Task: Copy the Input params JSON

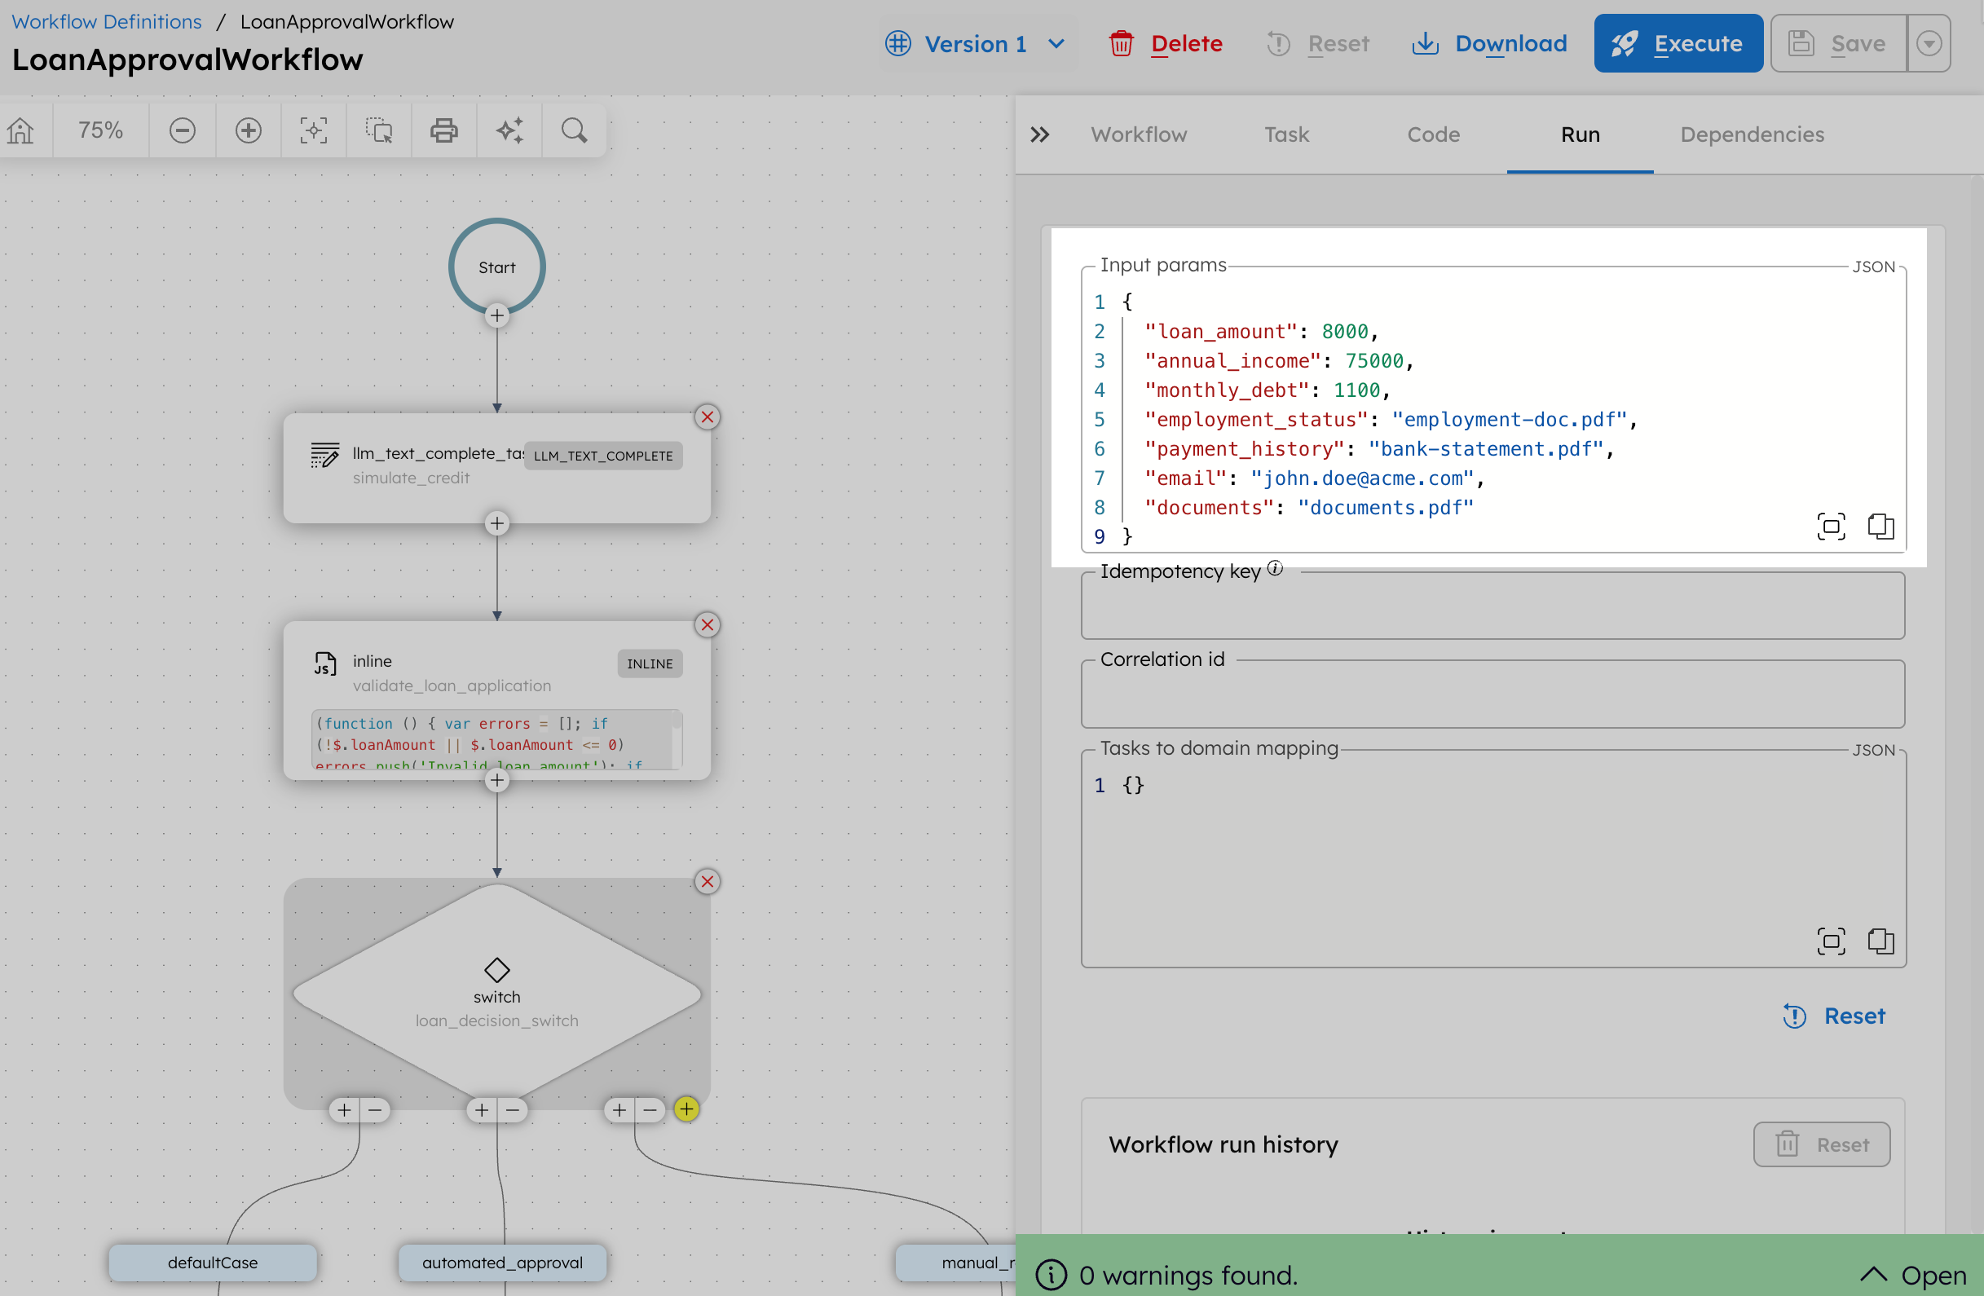Action: coord(1880,527)
